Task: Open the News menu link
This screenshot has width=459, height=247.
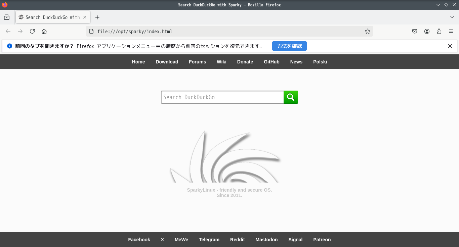Action: tap(296, 62)
